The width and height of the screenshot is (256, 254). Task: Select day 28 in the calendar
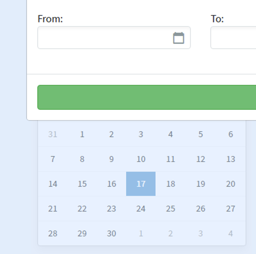[53, 233]
